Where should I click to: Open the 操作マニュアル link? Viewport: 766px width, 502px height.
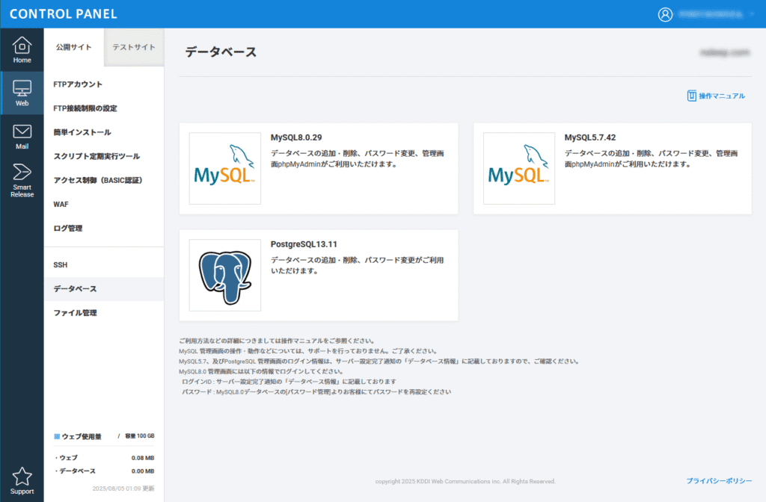tap(722, 96)
